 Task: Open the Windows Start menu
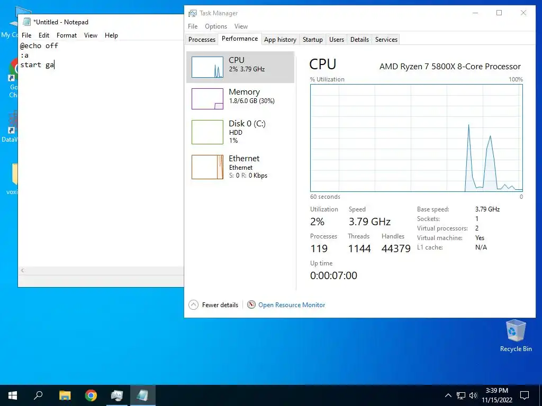click(x=13, y=395)
